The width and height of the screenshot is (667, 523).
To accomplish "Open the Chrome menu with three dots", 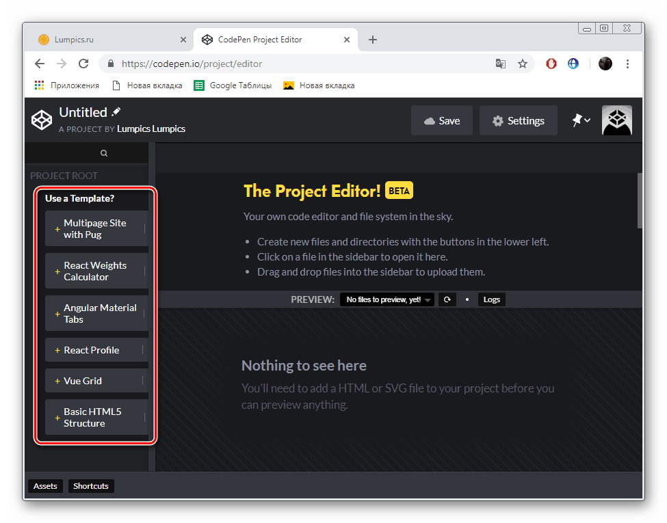I will (627, 63).
